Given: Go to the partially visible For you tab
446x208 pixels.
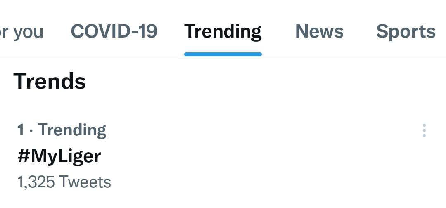Looking at the screenshot, I should point(21,32).
